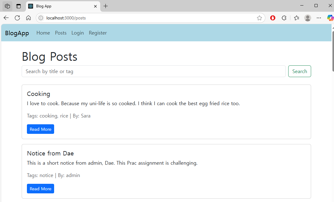
Task: Close the Blog App tab
Action: [95, 6]
